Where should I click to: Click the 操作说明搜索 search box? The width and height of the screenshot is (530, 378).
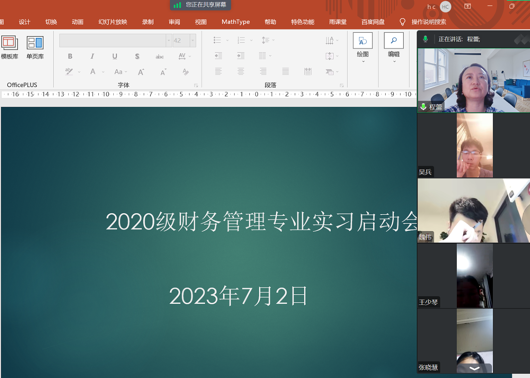pos(429,22)
